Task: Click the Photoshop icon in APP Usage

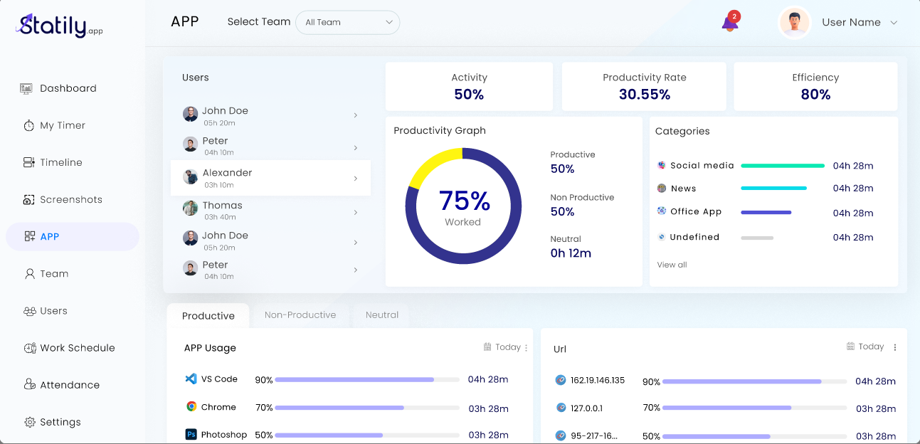Action: coord(190,434)
